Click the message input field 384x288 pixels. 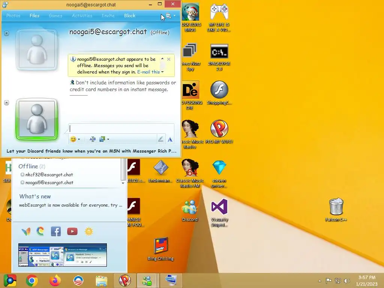point(121,129)
